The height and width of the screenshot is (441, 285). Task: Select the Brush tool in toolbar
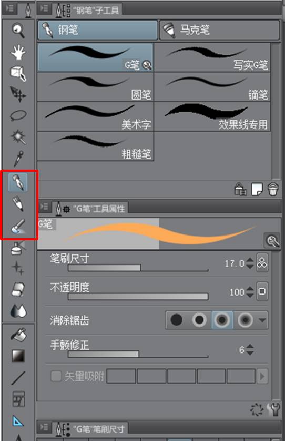pyautogui.click(x=18, y=226)
